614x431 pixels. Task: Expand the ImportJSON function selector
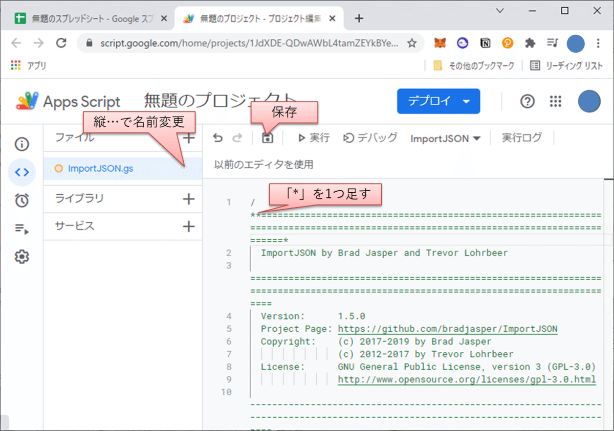[x=445, y=138]
